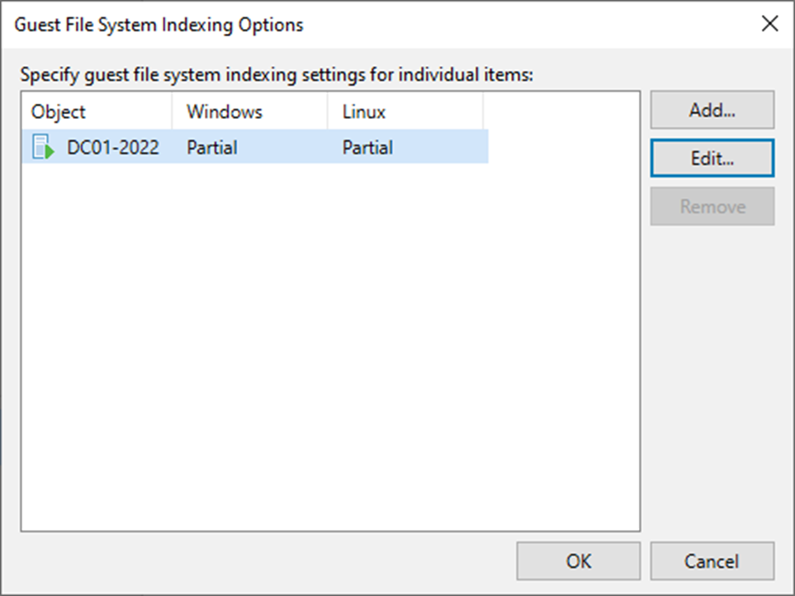Open the Add dialog for indexing objects

[712, 109]
